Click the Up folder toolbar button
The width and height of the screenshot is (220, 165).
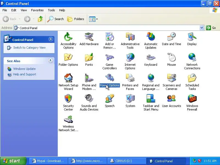pyautogui.click(x=40, y=19)
